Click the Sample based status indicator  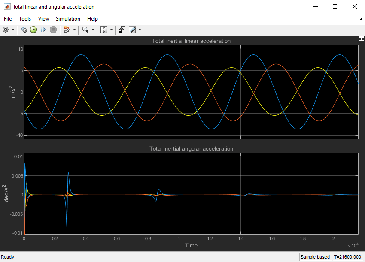315,256
